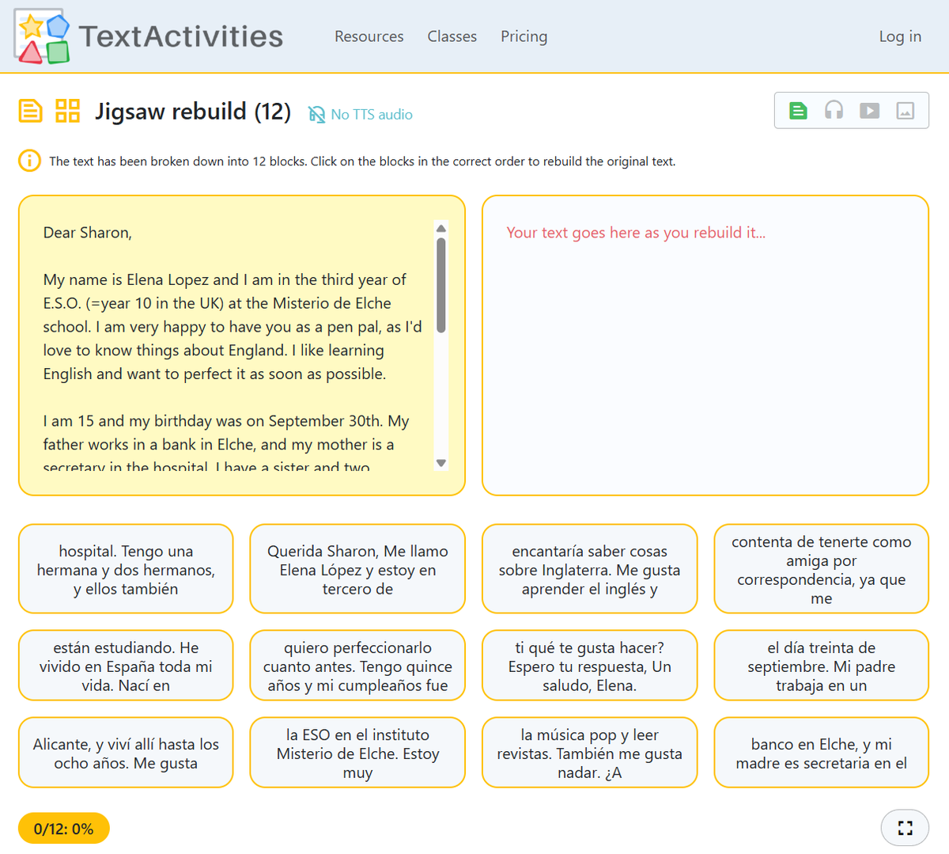This screenshot has height=854, width=949.
Task: Click the grid activities icon beside the title
Action: 68,111
